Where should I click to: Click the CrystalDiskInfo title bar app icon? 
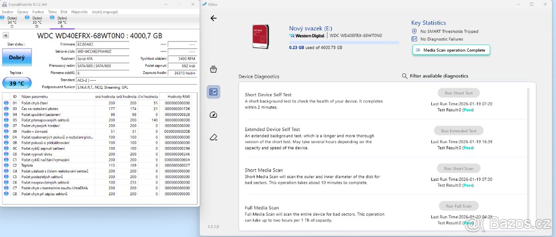[x=4, y=4]
